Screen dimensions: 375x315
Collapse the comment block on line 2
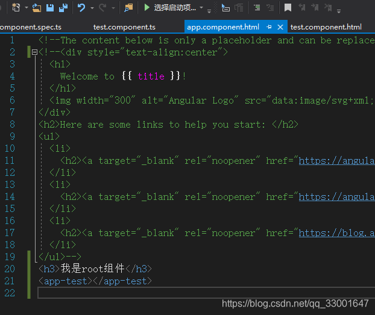click(x=35, y=52)
